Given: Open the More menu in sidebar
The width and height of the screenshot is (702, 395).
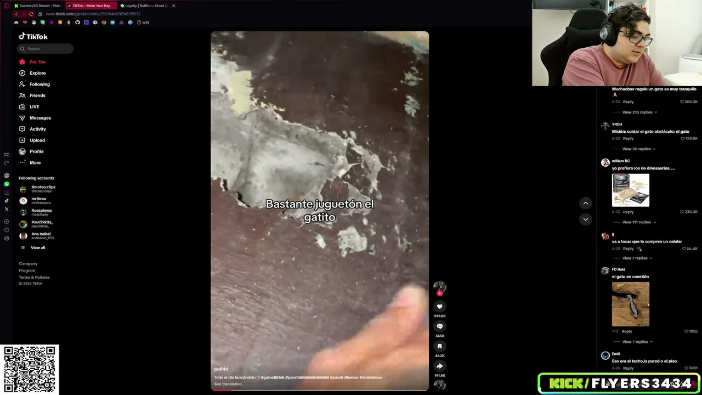Looking at the screenshot, I should (x=30, y=162).
